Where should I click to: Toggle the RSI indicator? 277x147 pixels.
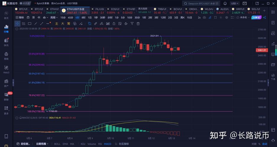[x=100, y=144]
